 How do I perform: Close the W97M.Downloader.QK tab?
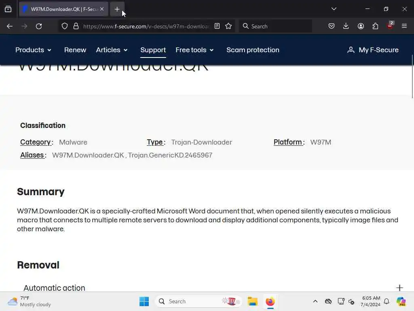pos(102,9)
